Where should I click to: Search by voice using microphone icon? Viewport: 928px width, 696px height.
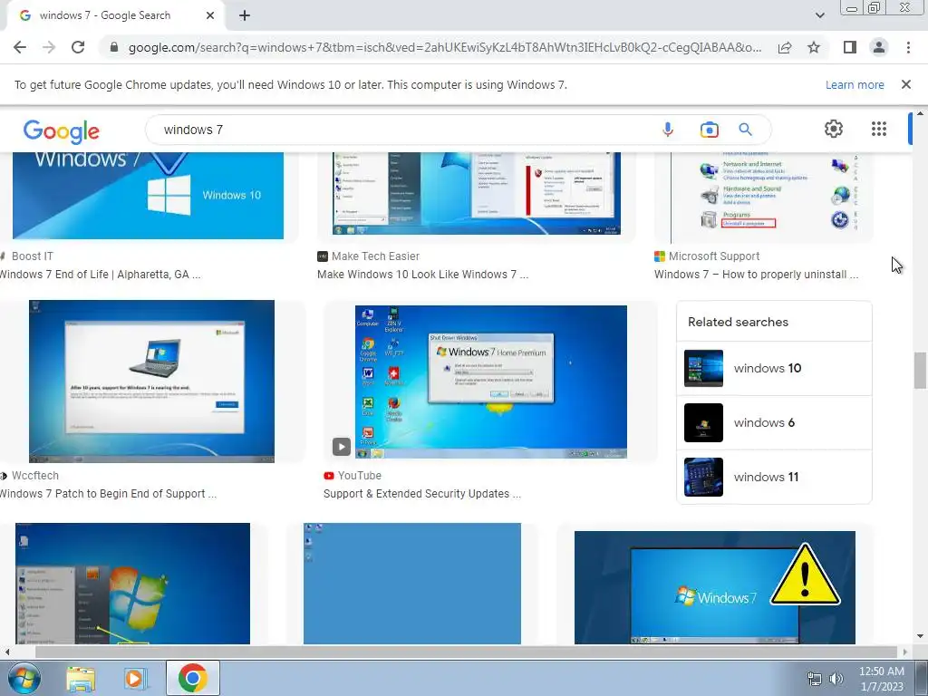click(668, 129)
